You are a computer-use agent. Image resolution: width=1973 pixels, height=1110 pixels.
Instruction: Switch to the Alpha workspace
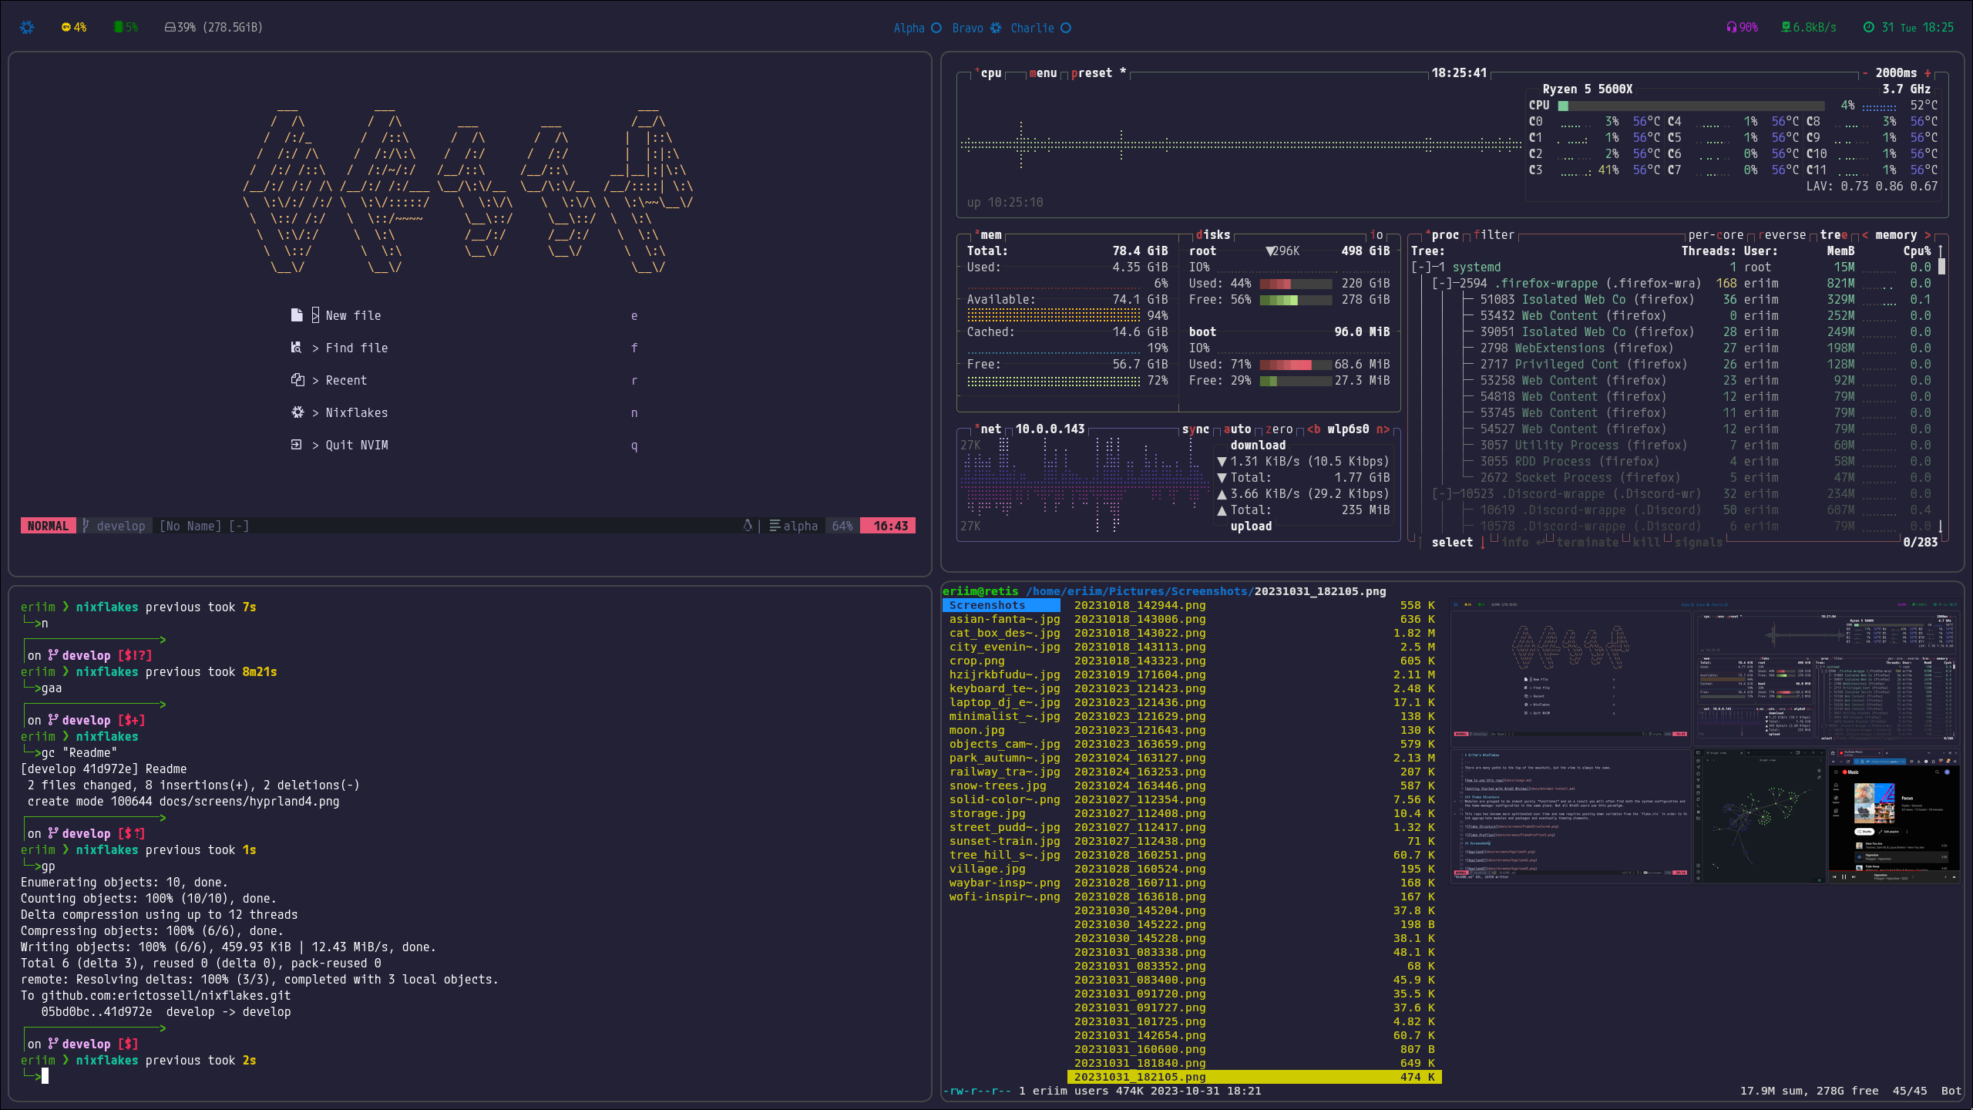(x=909, y=28)
